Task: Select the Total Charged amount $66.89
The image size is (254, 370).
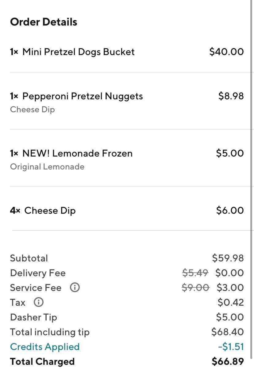Action: click(x=228, y=361)
